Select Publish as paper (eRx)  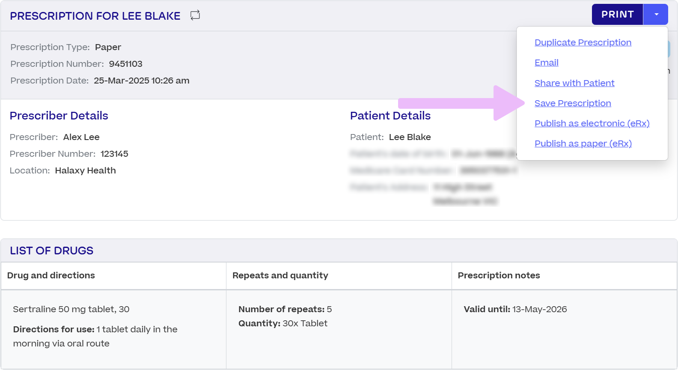pos(583,143)
